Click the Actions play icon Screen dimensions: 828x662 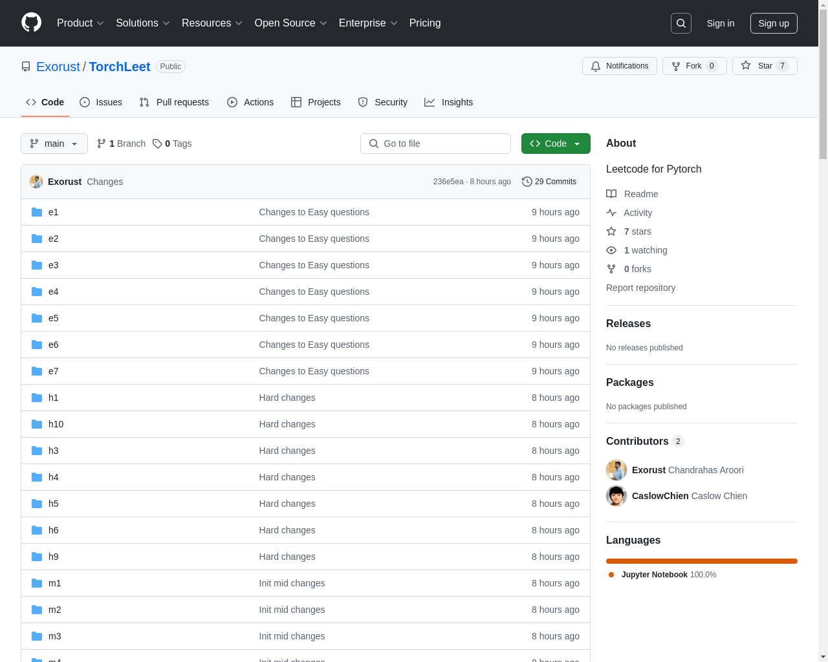pyautogui.click(x=232, y=102)
